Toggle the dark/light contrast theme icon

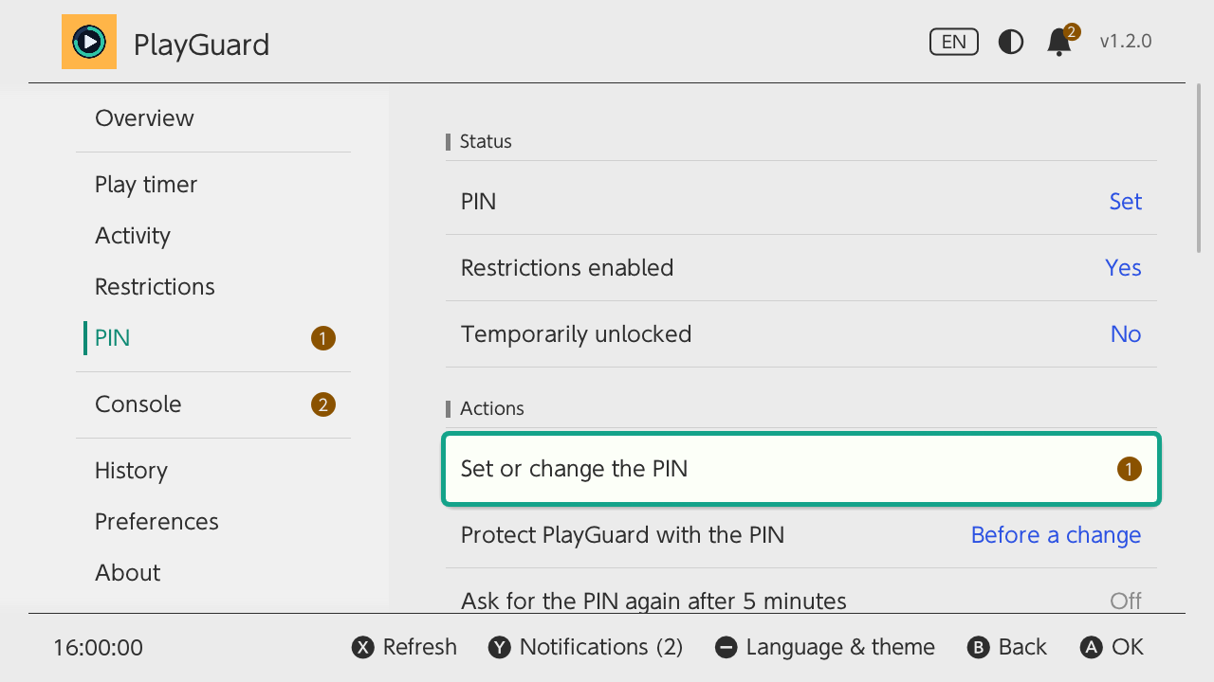(x=1011, y=42)
